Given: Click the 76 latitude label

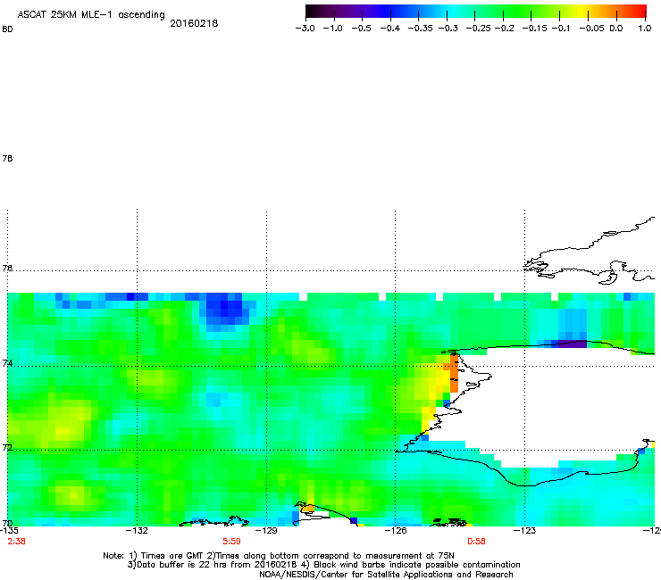Looking at the screenshot, I should [7, 268].
